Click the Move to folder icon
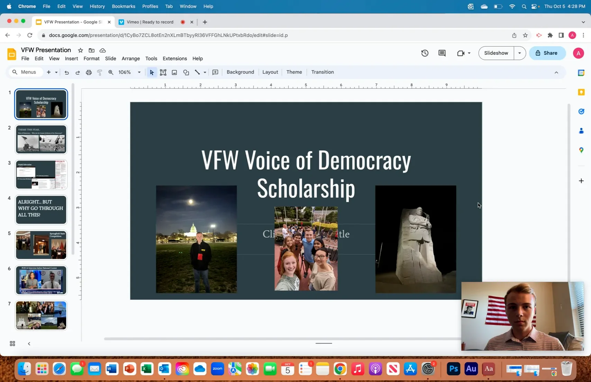Viewport: 591px width, 382px height. [x=91, y=50]
